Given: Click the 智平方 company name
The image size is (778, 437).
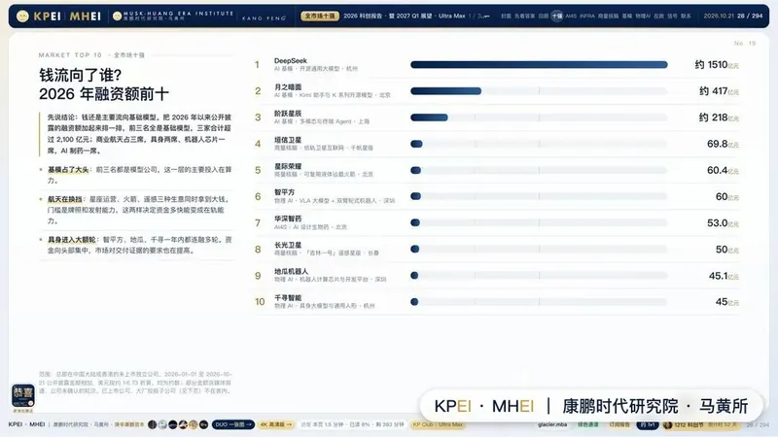Looking at the screenshot, I should 284,192.
